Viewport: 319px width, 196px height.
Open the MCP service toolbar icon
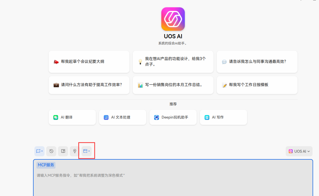click(87, 151)
